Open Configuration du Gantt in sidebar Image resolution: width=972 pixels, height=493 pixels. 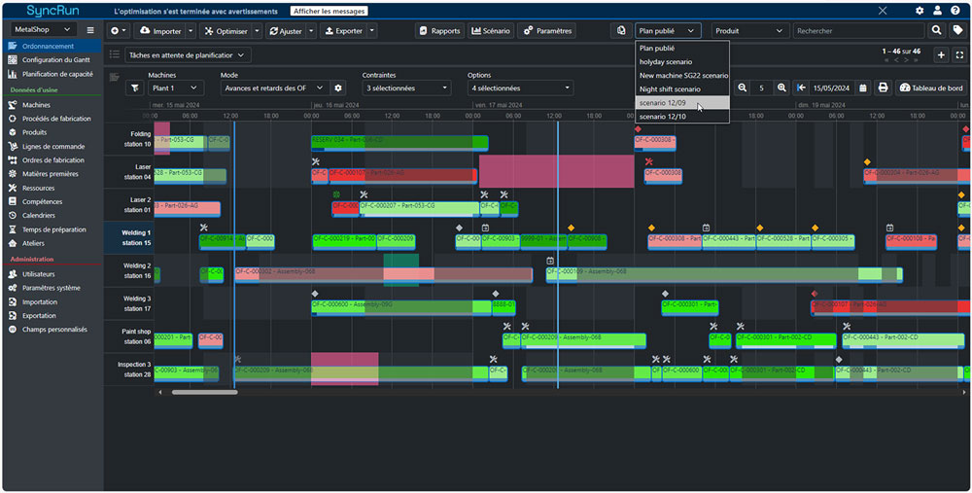click(x=55, y=60)
